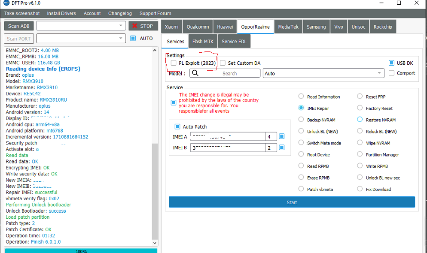Click Scan ADB button
The width and height of the screenshot is (427, 253).
click(x=19, y=26)
